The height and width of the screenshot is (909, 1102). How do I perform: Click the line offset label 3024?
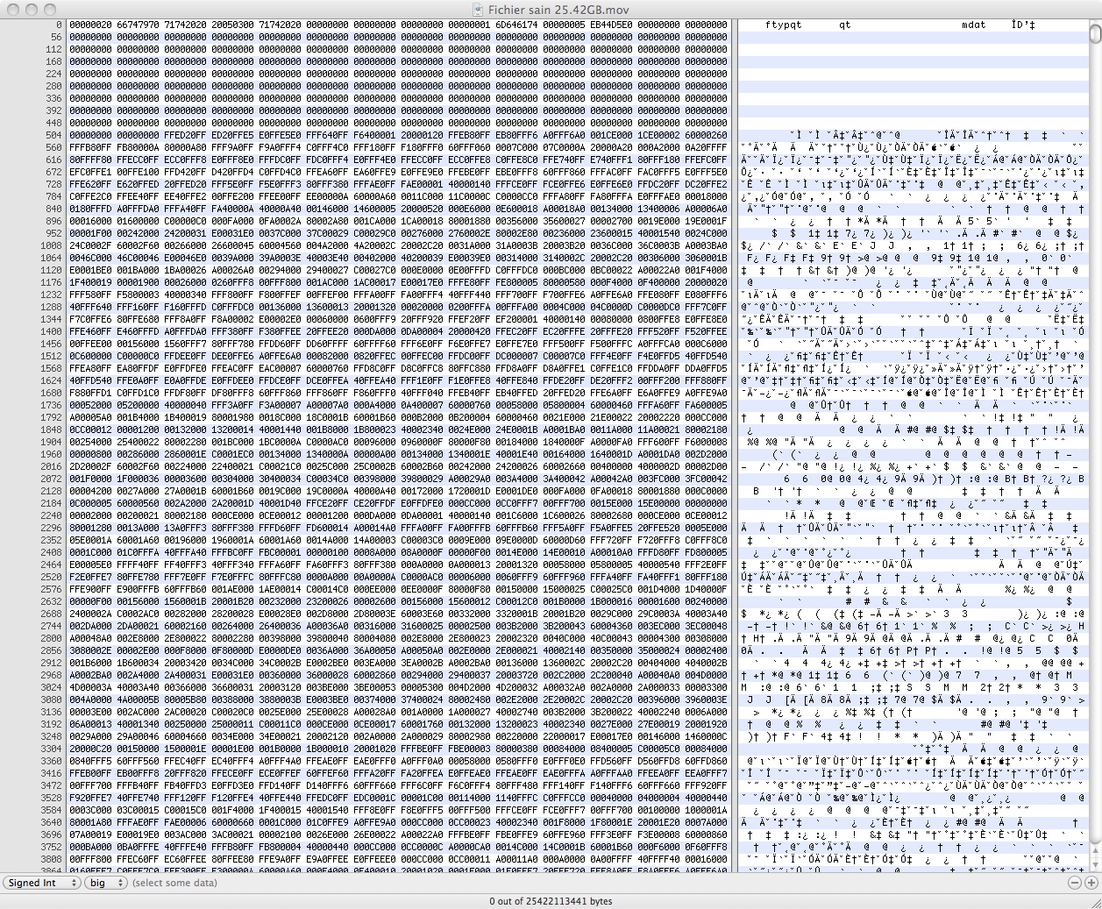(51, 687)
